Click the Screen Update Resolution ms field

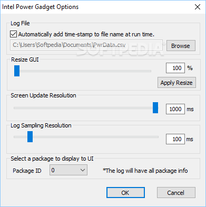coord(175,109)
